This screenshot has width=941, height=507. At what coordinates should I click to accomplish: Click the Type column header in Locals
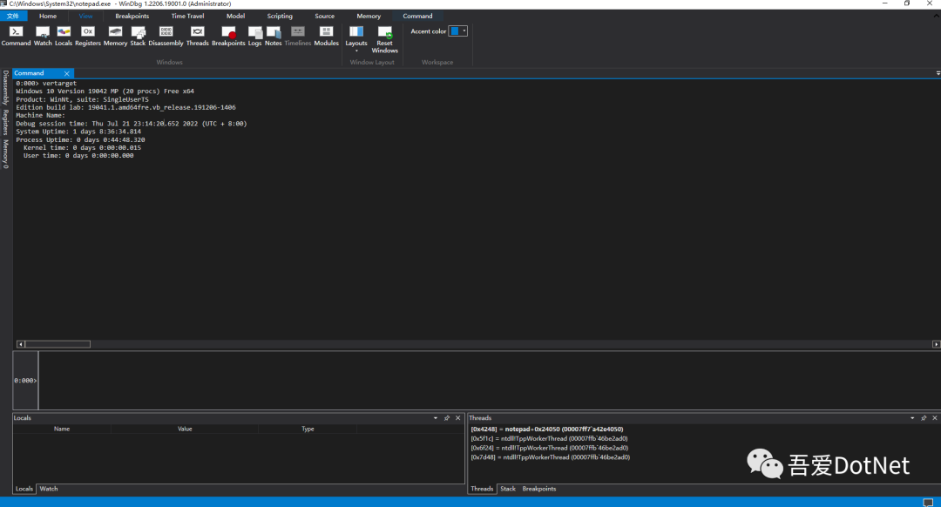click(308, 429)
